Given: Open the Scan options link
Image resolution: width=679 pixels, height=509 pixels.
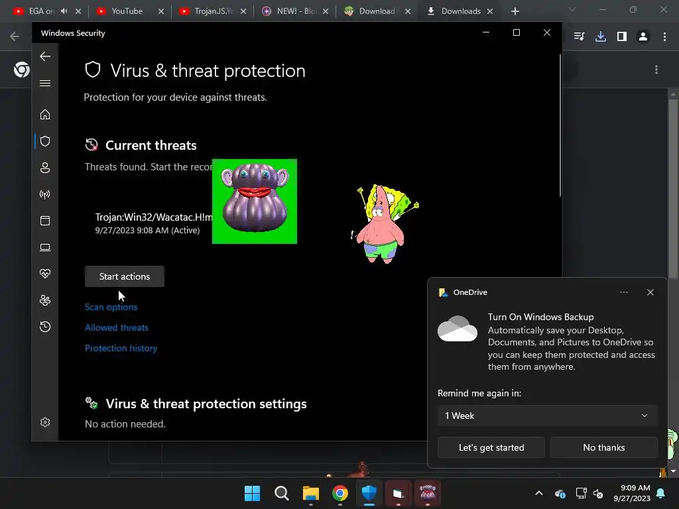Looking at the screenshot, I should coord(111,307).
